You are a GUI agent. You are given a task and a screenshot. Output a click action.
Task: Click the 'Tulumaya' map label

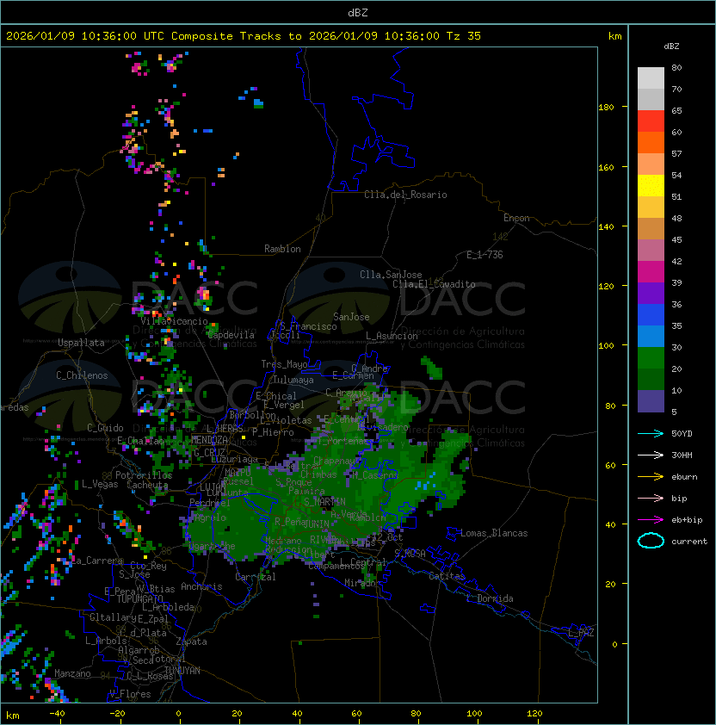point(293,380)
